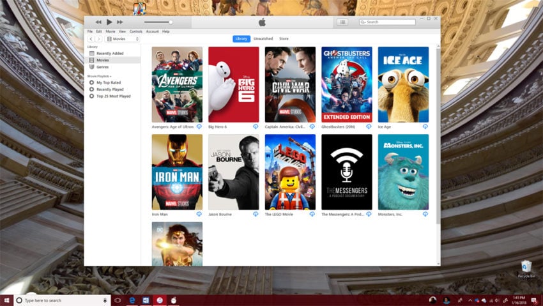Open the Store tab
The height and width of the screenshot is (306, 543).
point(284,39)
